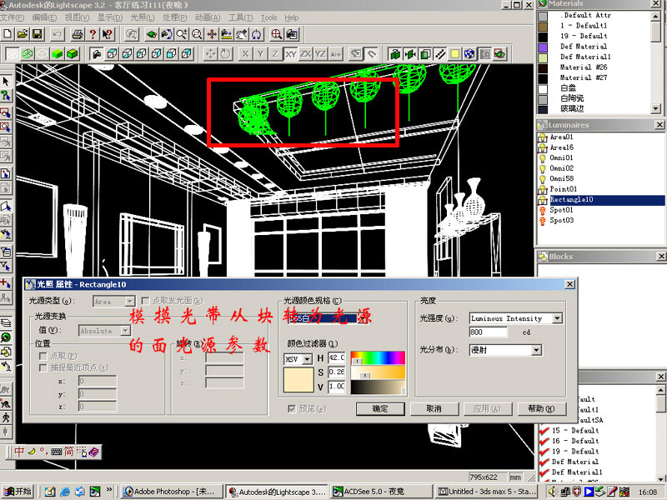667x500 pixels.
Task: Toggle the red check for layer 15 - Default
Action: 544,430
